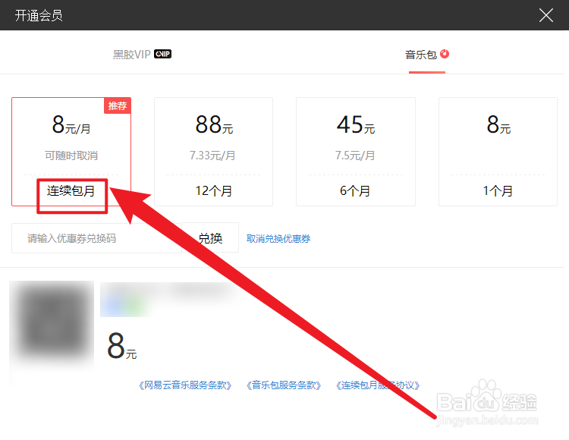569x440 pixels.
Task: Click the 8元 payment total text
Action: 122,346
